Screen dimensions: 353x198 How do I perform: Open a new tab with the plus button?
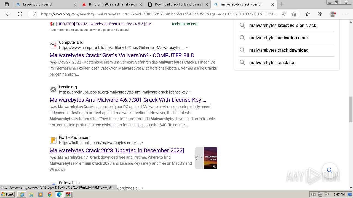tap(282, 4)
